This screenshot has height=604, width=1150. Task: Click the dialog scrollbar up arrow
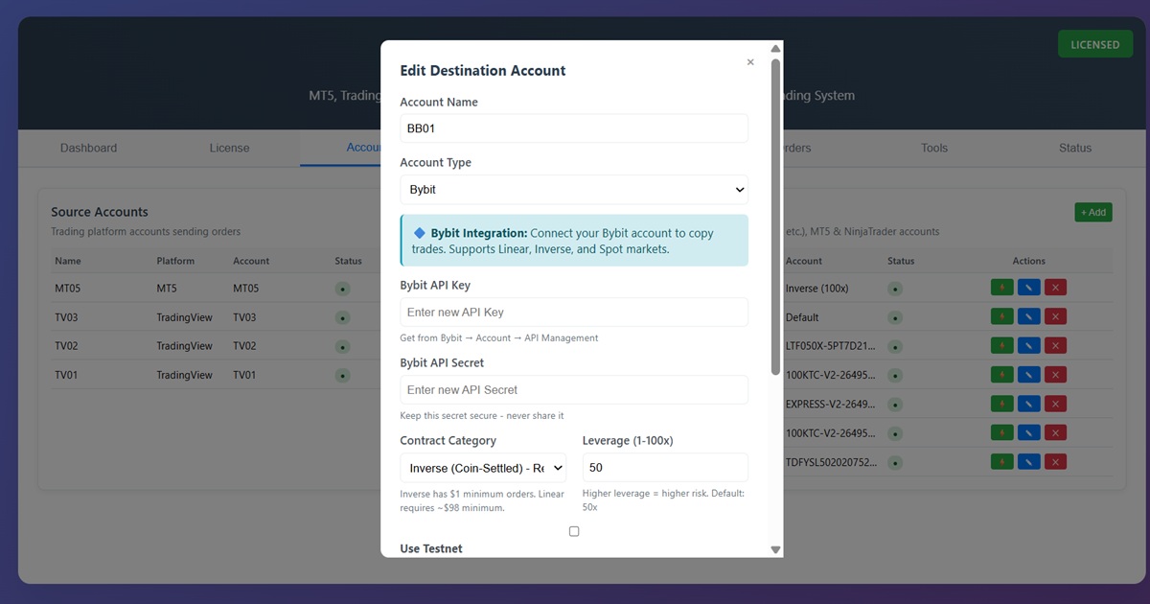775,49
